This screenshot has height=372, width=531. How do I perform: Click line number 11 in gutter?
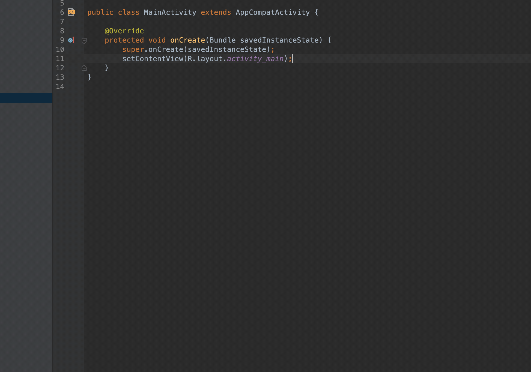60,59
